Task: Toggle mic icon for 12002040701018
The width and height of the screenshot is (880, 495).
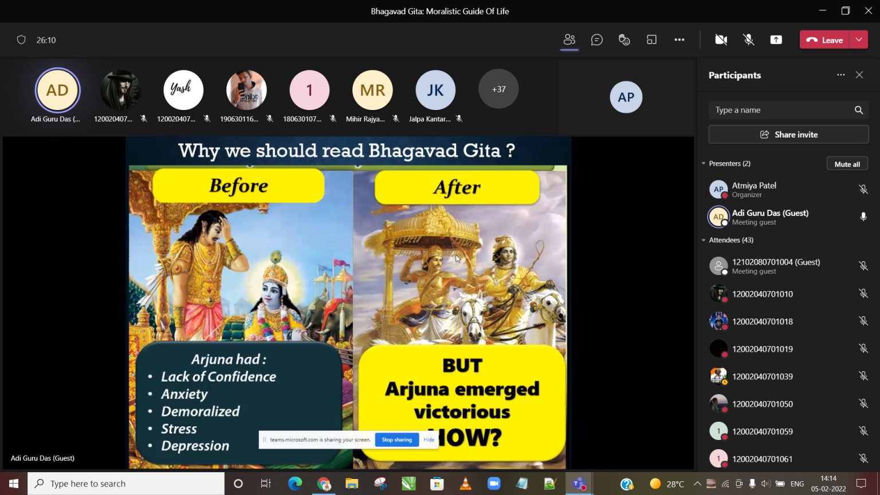Action: coord(863,321)
